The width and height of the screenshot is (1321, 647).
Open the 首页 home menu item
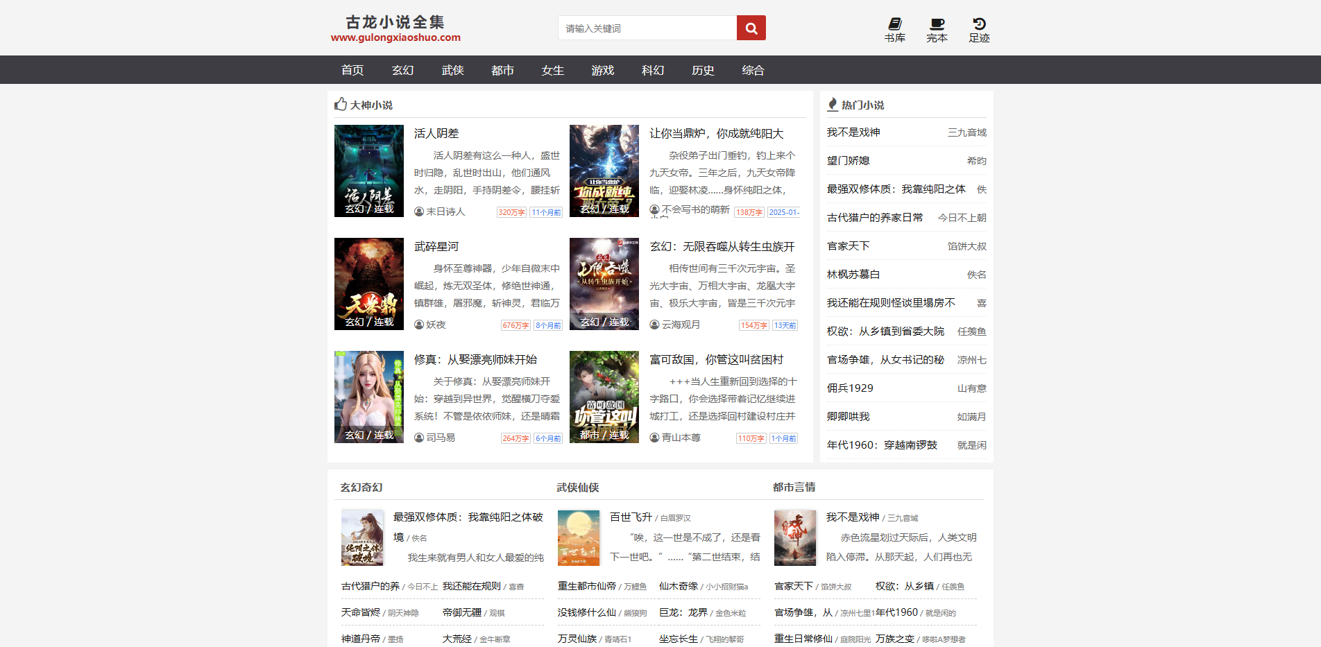point(352,70)
